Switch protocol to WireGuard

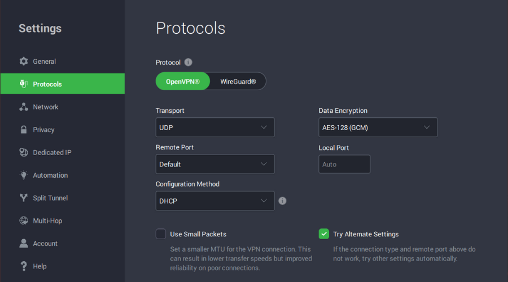point(238,81)
